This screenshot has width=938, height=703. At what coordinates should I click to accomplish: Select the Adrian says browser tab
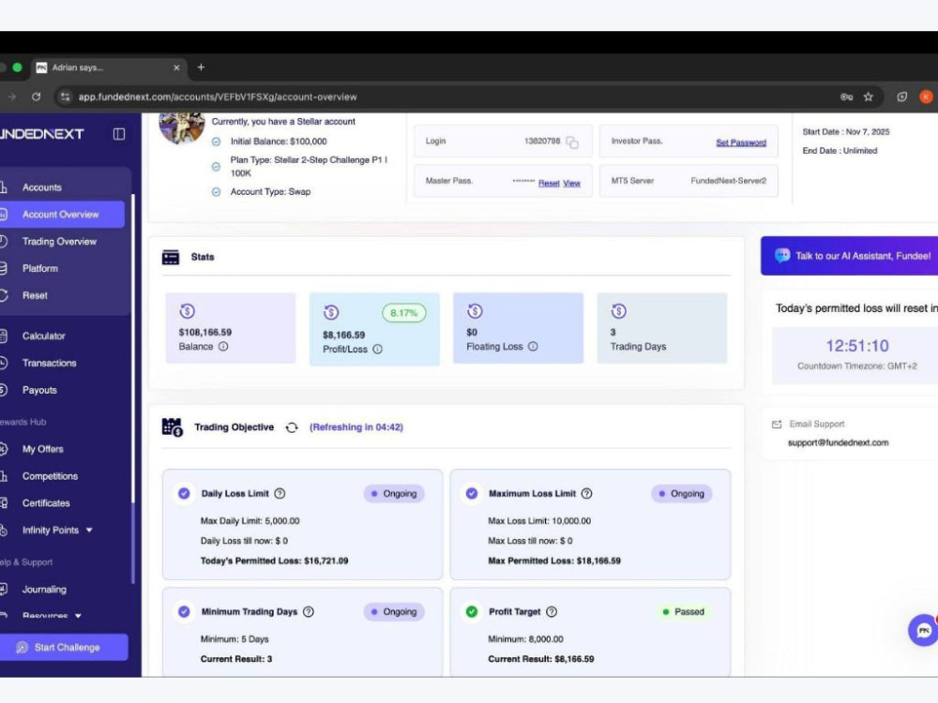[x=108, y=67]
